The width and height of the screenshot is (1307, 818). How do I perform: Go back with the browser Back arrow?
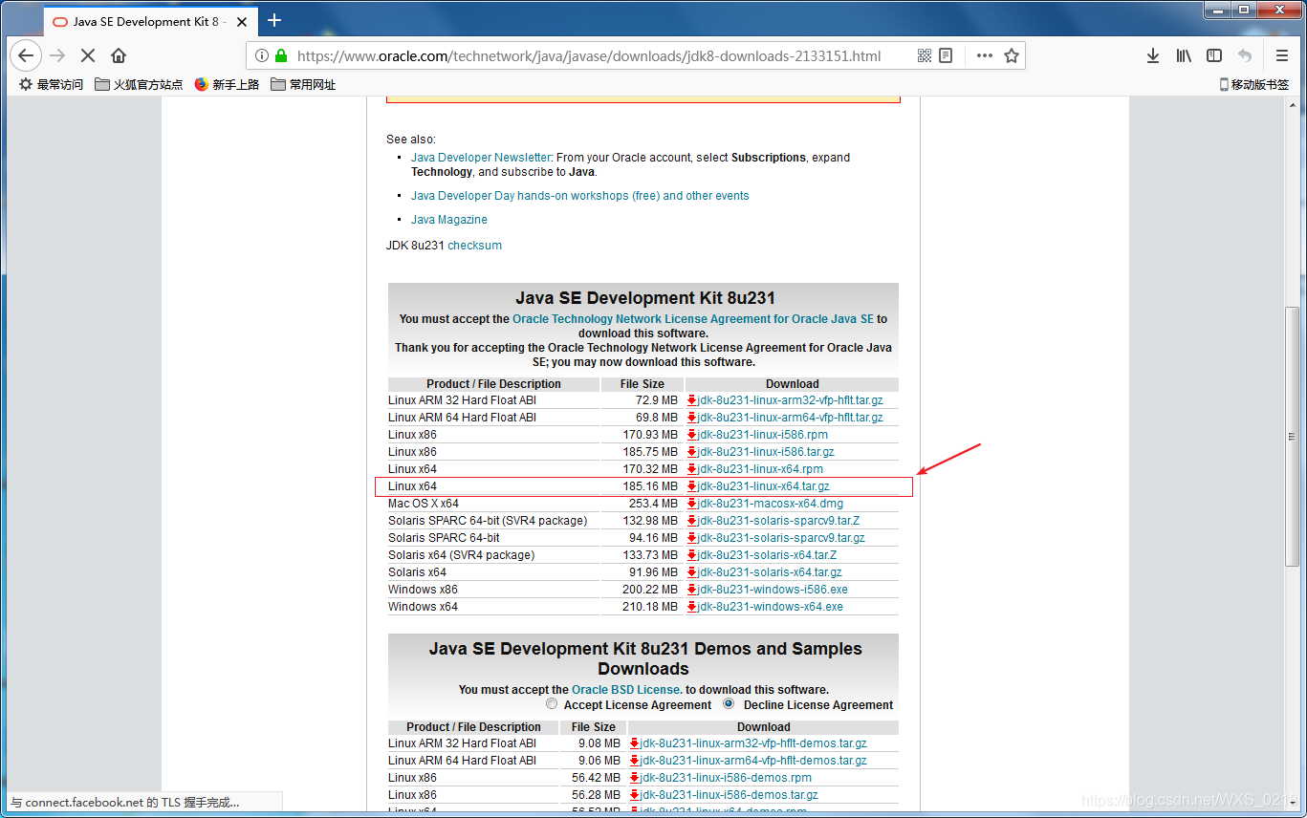tap(26, 55)
